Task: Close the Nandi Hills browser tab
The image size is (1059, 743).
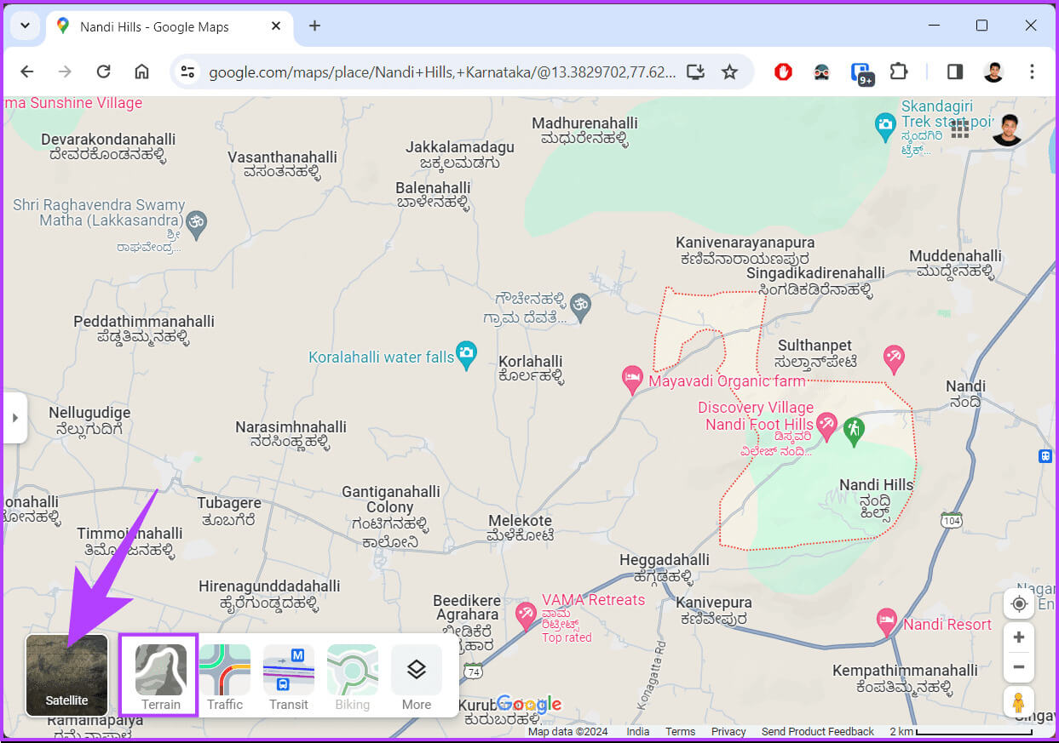Action: click(x=276, y=26)
